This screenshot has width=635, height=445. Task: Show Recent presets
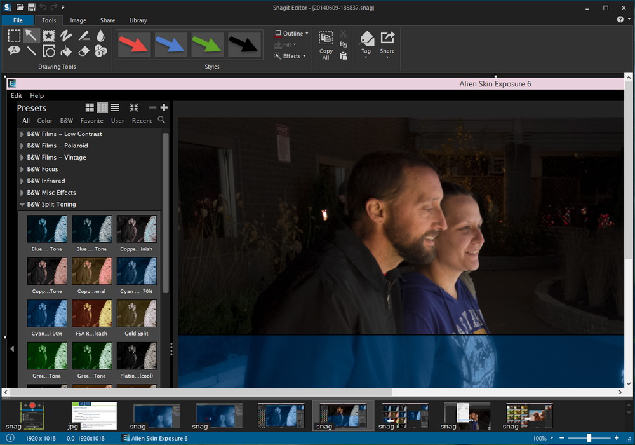tap(142, 120)
